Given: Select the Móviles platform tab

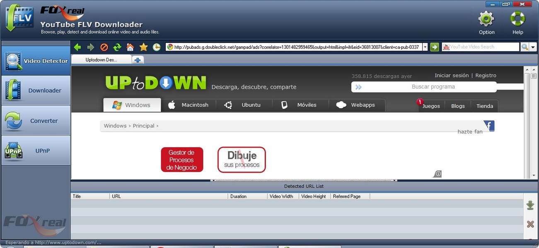Looking at the screenshot, I should point(300,105).
